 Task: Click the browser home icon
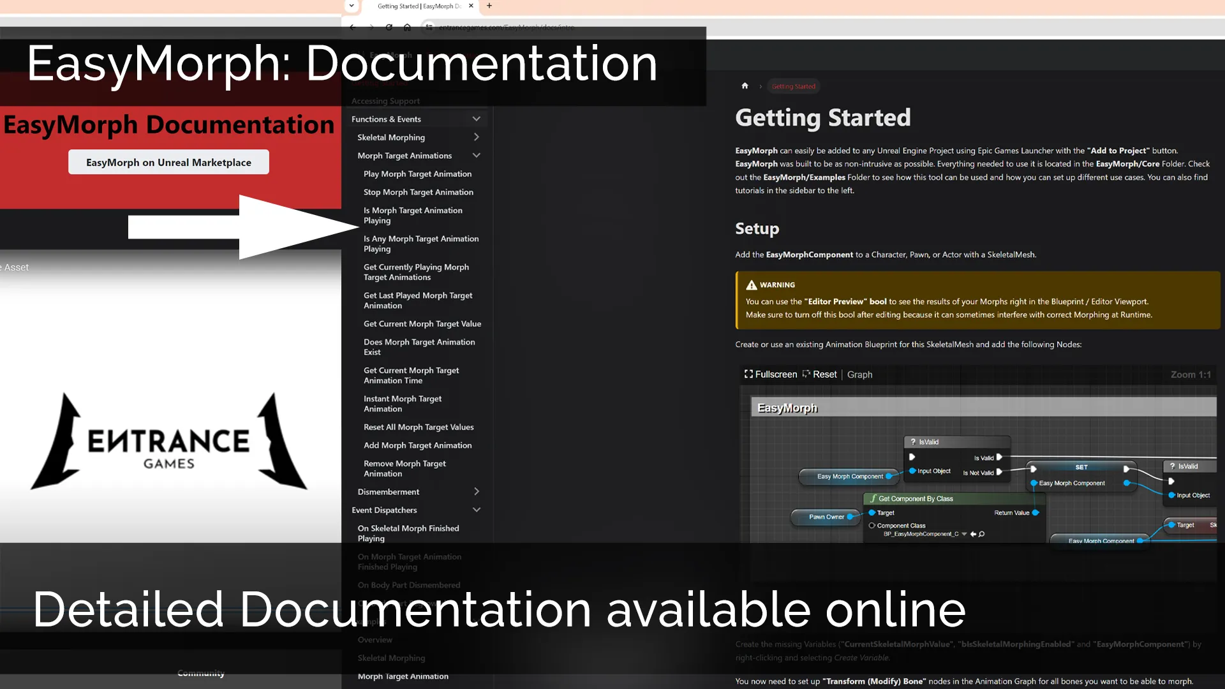click(407, 27)
